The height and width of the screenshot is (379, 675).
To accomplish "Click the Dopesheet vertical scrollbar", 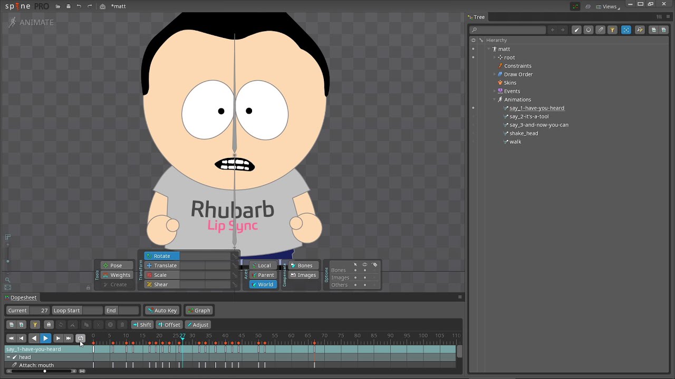I will coord(459,351).
